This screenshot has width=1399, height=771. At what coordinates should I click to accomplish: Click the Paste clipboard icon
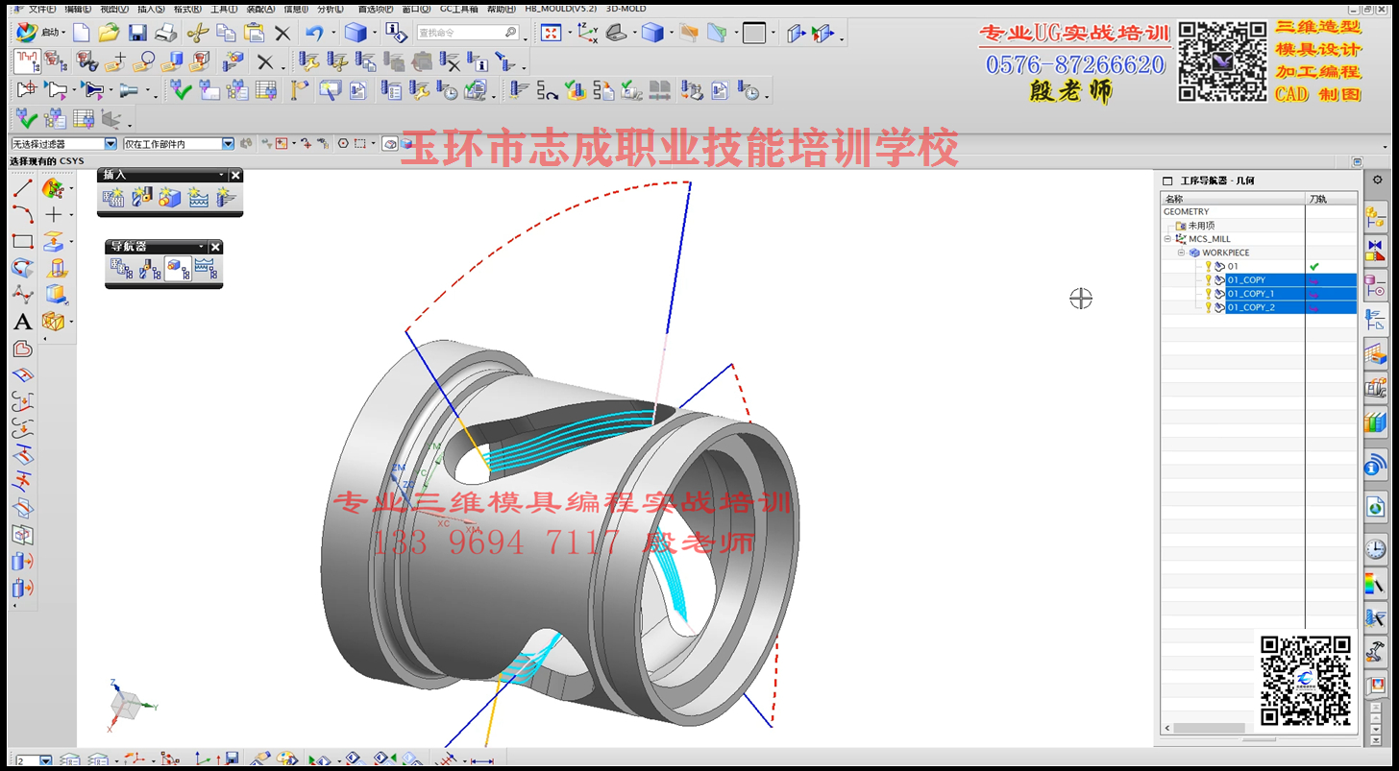click(255, 33)
